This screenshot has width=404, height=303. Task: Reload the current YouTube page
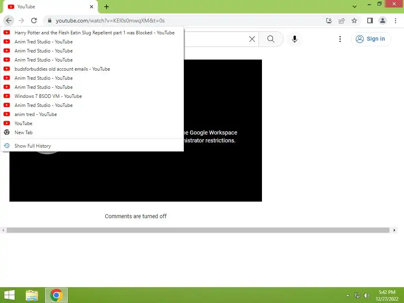coord(34,21)
